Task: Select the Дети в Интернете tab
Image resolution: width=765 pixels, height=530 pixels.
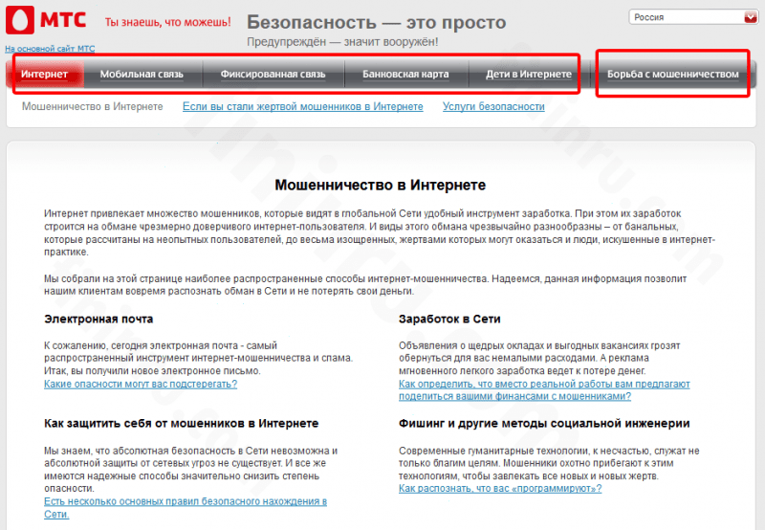Action: point(529,75)
